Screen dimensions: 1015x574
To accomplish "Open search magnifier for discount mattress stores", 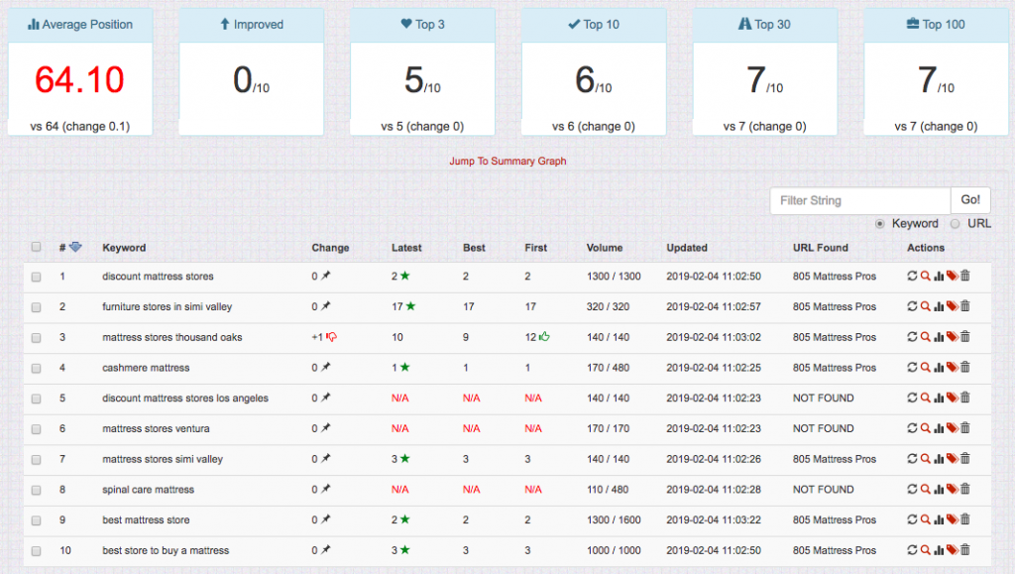I will click(x=926, y=276).
